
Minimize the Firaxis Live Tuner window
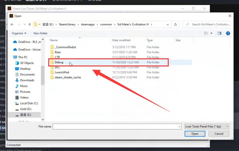(x=183, y=8)
